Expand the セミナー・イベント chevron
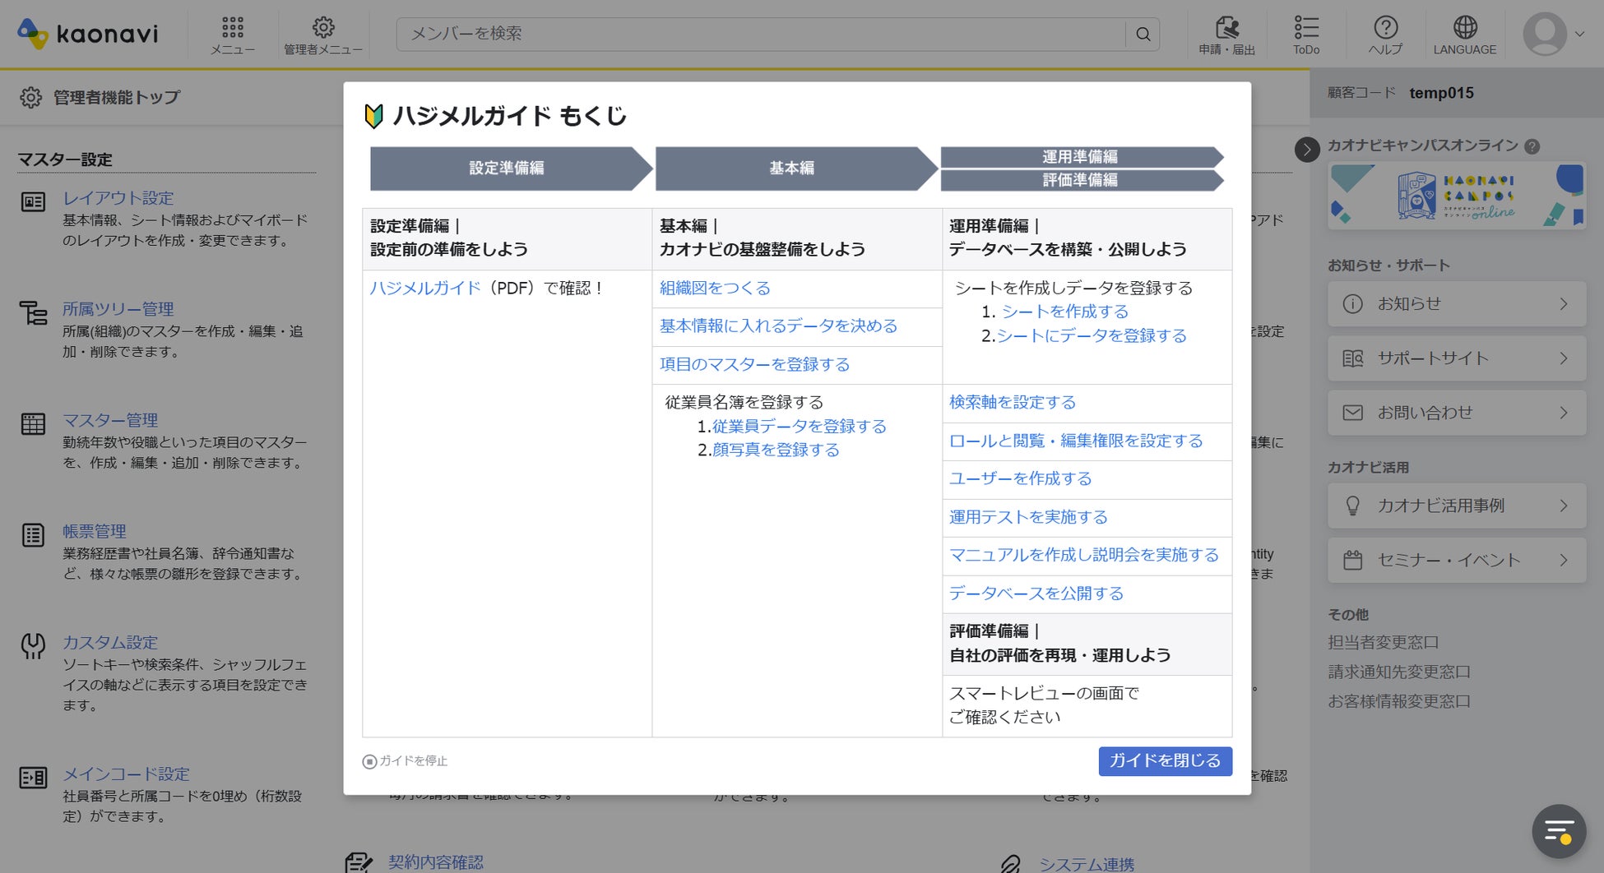 click(1564, 560)
